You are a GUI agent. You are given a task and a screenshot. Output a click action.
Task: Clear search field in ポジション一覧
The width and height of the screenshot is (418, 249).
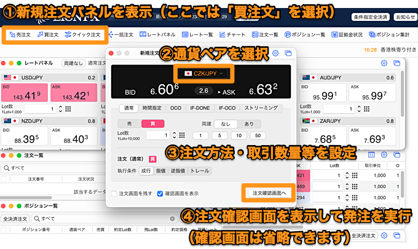click(x=172, y=219)
